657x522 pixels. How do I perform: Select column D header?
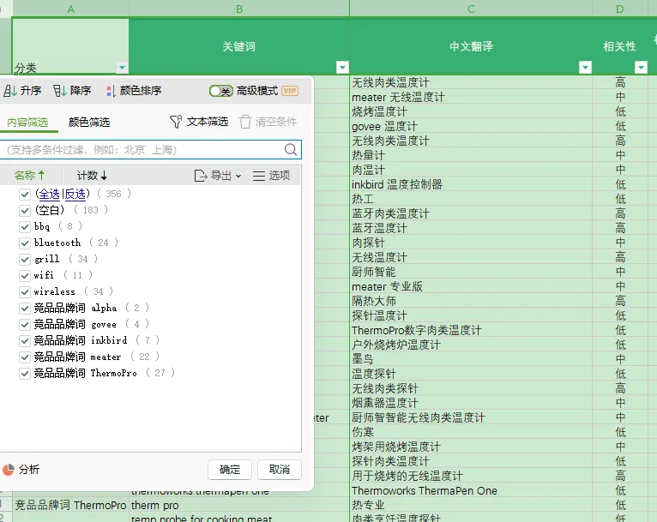tap(620, 9)
